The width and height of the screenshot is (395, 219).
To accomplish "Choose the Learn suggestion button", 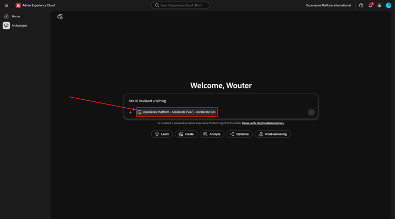I will click(162, 134).
